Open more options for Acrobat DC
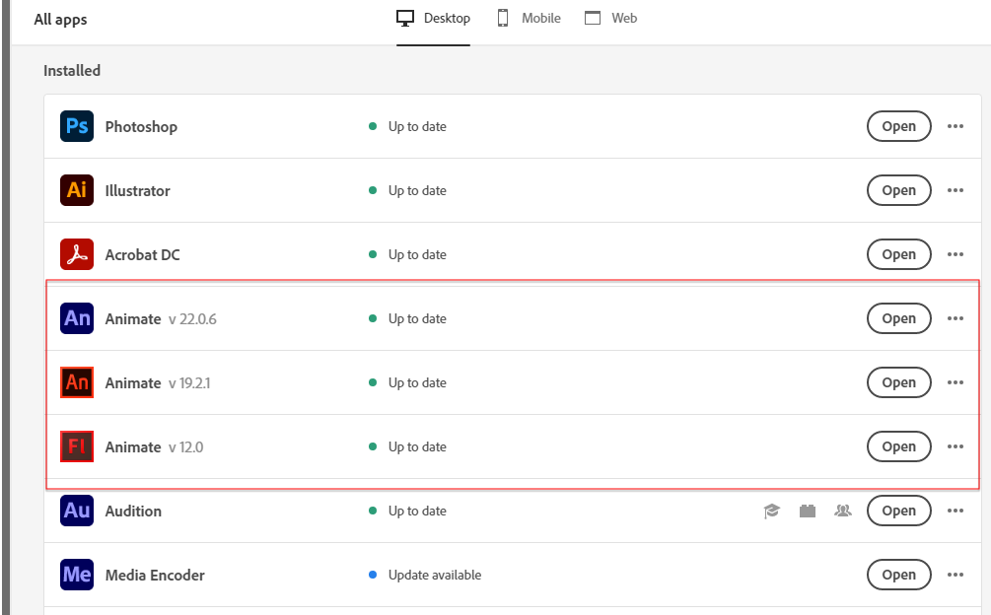991x615 pixels. [955, 254]
